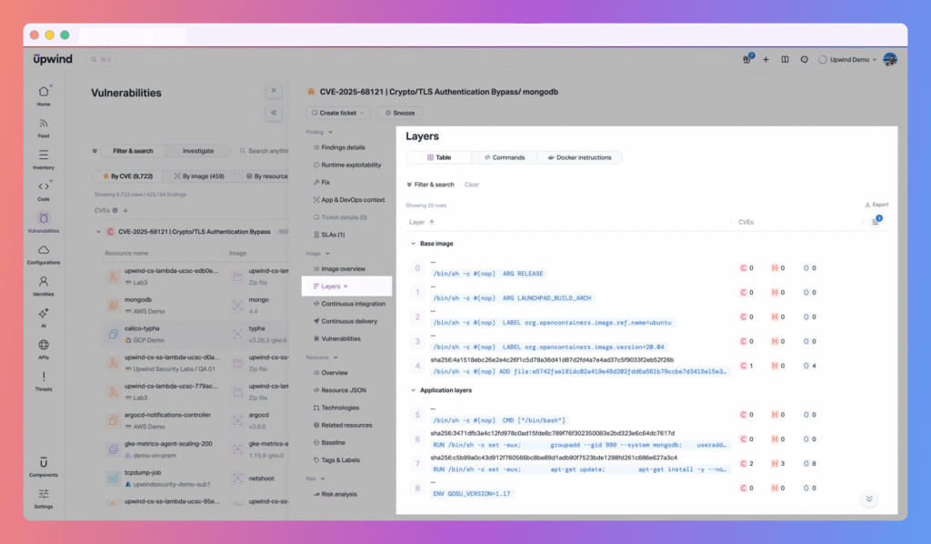931x544 pixels.
Task: Open the Vulnerabilities bug icon in sidebar
Action: pyautogui.click(x=44, y=218)
